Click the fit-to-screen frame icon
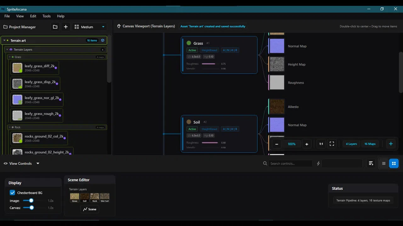403x226 pixels. [332, 144]
